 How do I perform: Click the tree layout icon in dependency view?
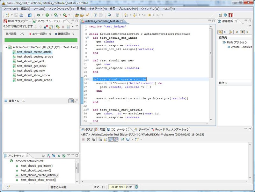(225, 32)
